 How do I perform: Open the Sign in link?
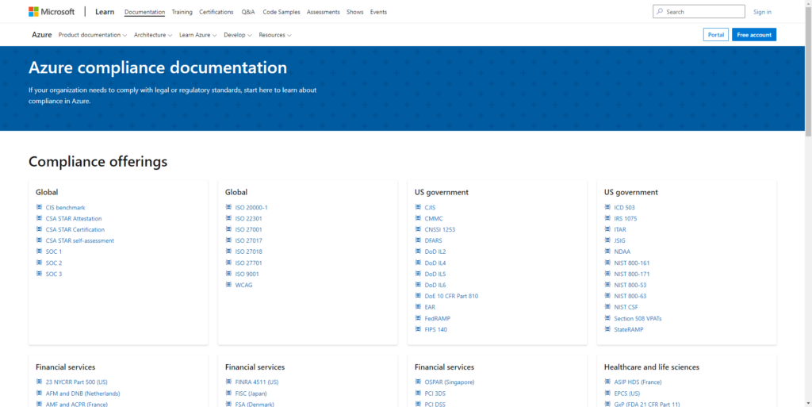point(762,12)
